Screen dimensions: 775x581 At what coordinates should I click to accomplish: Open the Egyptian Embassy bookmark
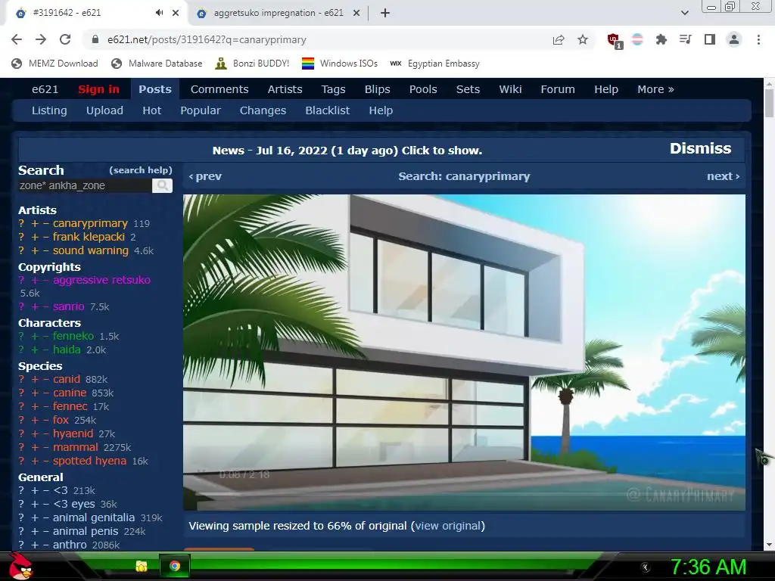click(x=434, y=64)
